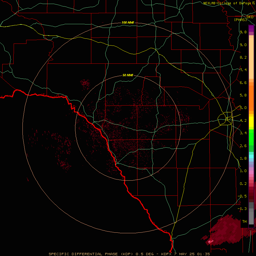Click the cyan segment of the color bar
256x256 pixels.
coord(251,156)
